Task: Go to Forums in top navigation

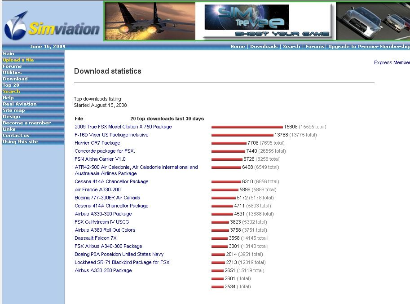Action: pos(315,47)
